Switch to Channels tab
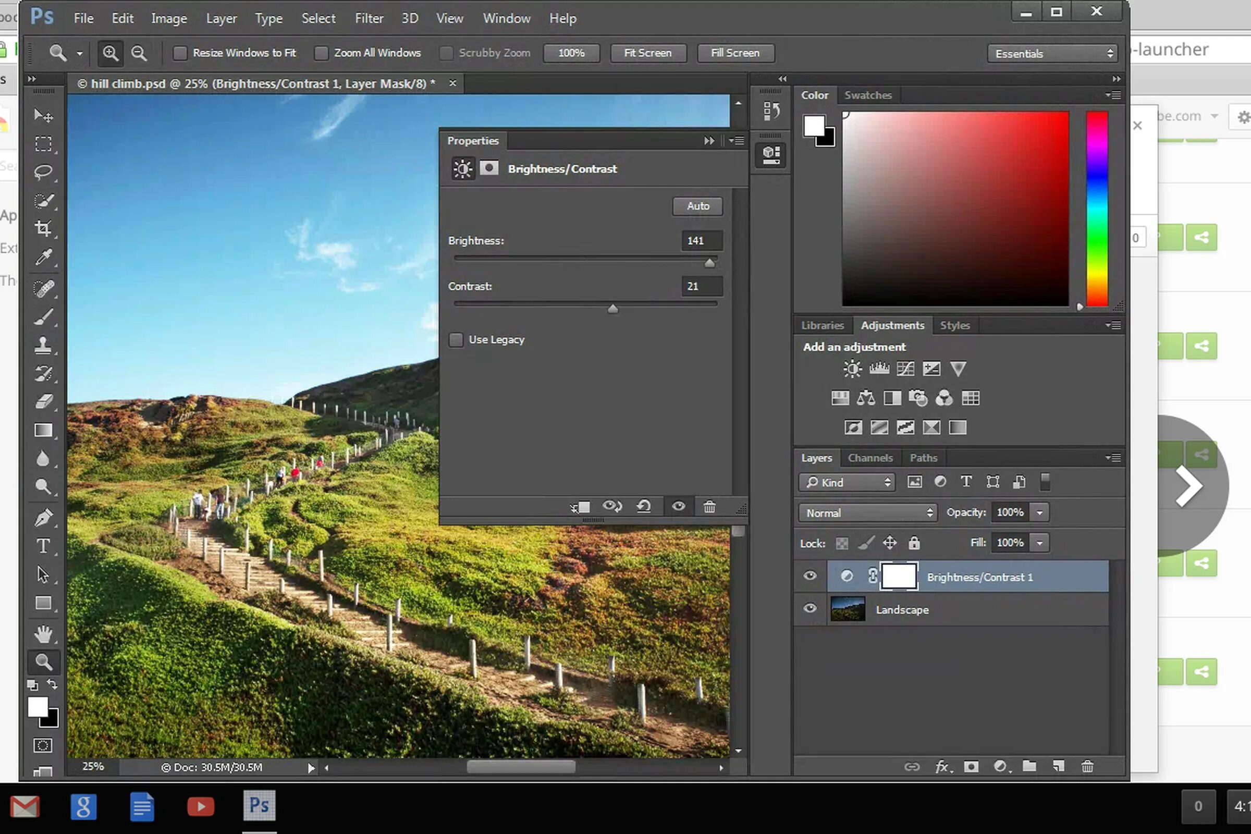 [869, 457]
